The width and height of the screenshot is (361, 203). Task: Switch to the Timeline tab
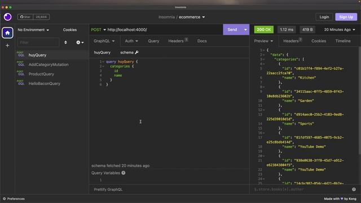point(343,41)
